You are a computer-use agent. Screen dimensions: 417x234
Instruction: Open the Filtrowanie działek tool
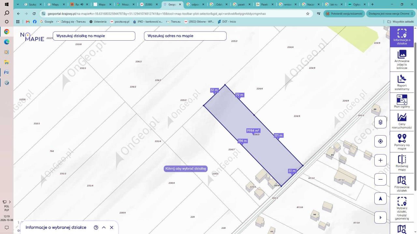(402, 184)
